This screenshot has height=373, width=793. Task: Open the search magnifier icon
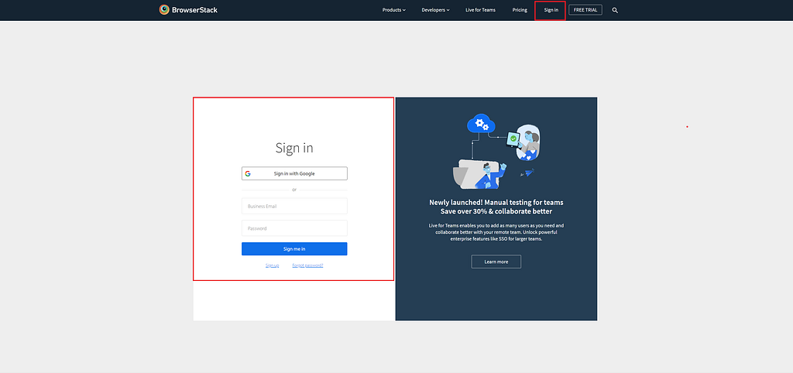[x=615, y=10]
